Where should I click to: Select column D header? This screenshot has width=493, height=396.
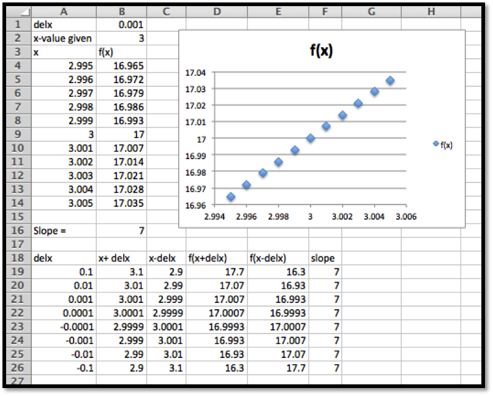tap(217, 12)
